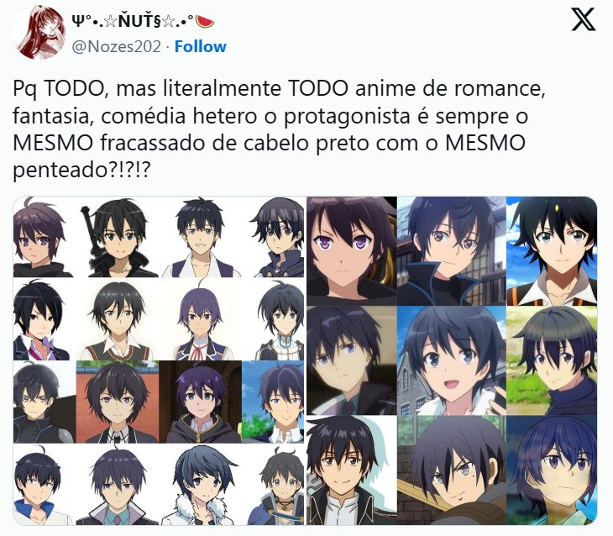Open the author's profile avatar
The height and width of the screenshot is (536, 613).
pos(40,34)
